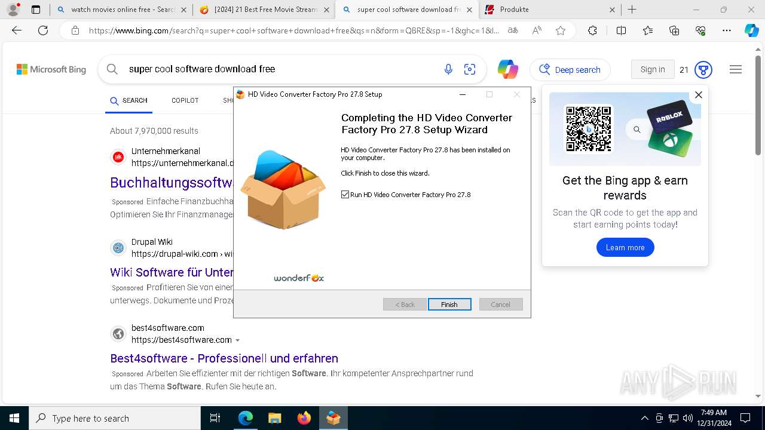
Task: Open a new browser tab
Action: 632,10
